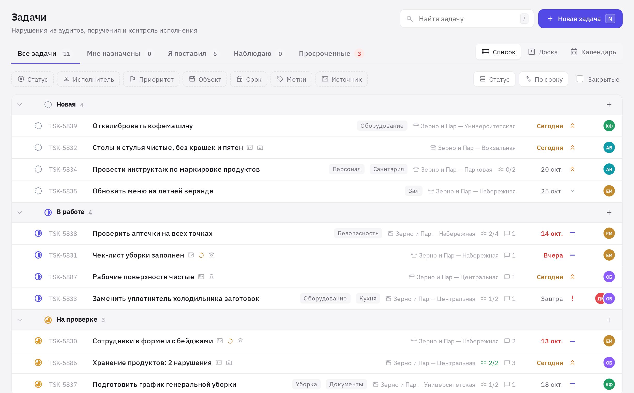Click the КФ avatar on TSK-5839 row
Screen dimensions: 634x393
609,126
